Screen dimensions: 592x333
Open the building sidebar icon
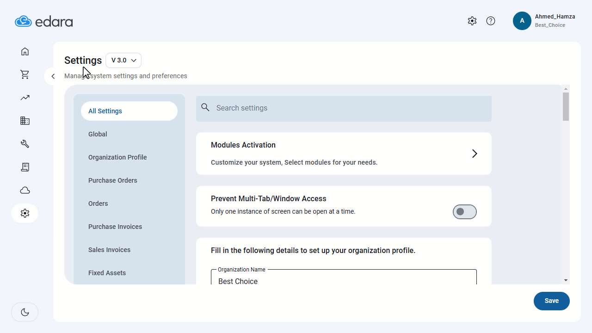click(x=25, y=121)
